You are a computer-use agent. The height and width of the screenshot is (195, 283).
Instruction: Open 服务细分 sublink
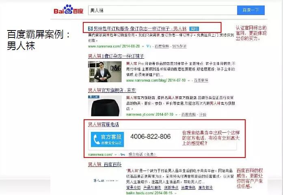[x=205, y=187]
